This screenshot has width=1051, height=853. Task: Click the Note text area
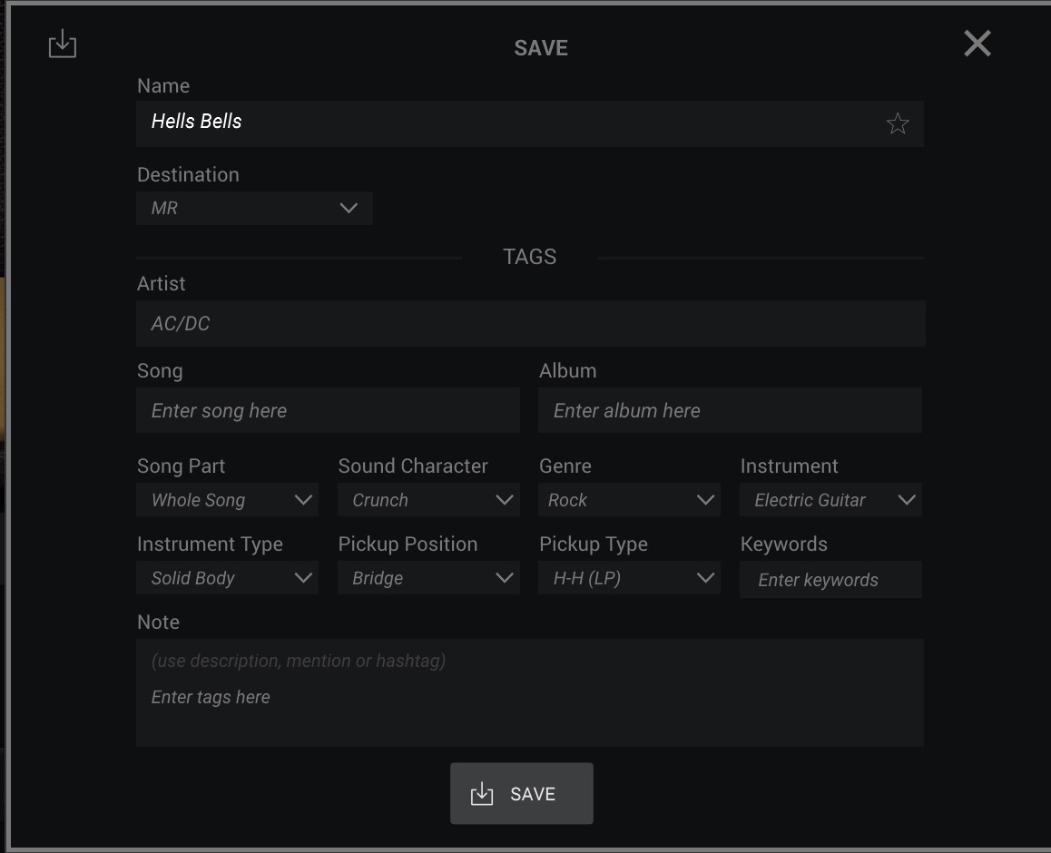529,692
